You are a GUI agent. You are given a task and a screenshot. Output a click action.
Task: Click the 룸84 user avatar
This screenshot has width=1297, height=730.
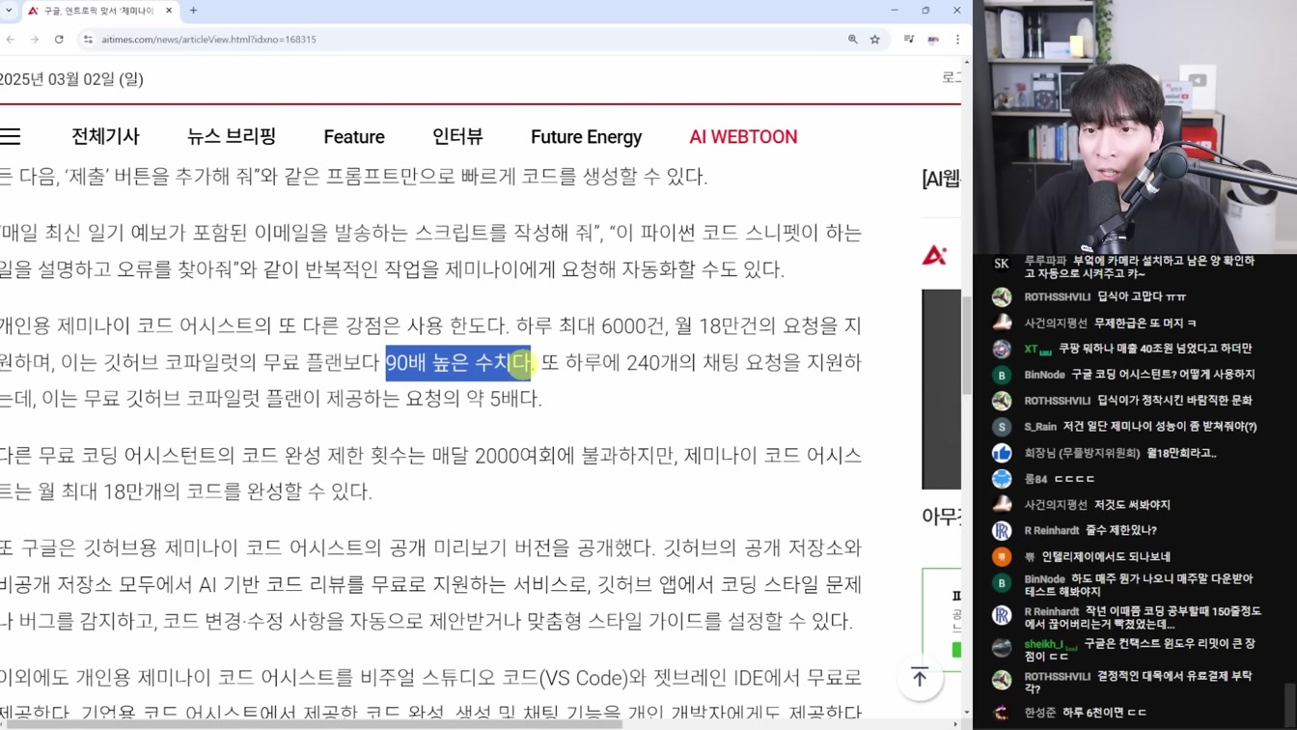point(1002,479)
